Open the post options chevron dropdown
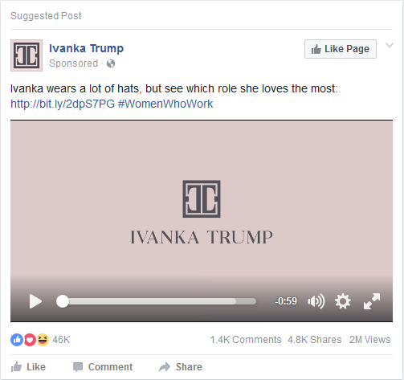 click(390, 45)
